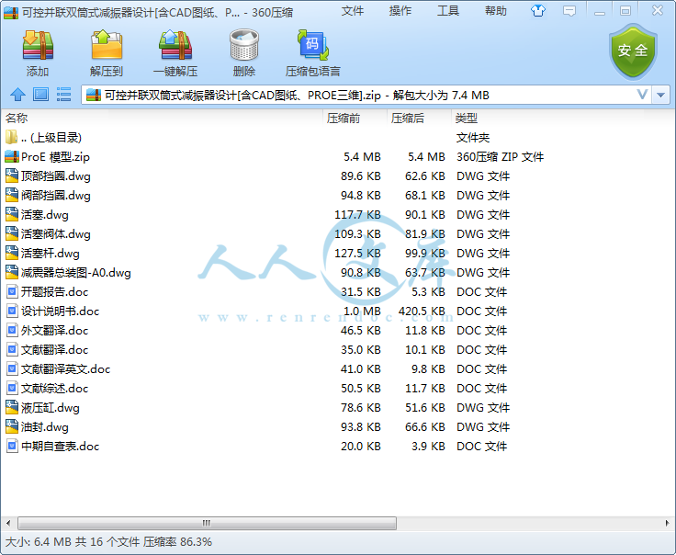Click the 阀部挡圈.dwg file icon

pos(12,196)
